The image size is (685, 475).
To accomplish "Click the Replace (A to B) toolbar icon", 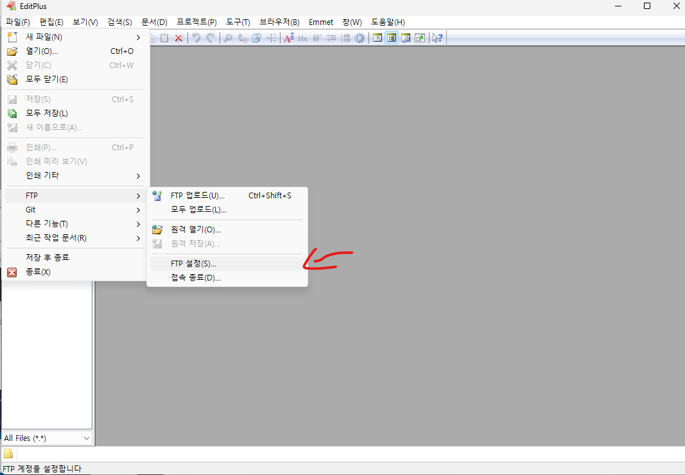I will [x=243, y=38].
